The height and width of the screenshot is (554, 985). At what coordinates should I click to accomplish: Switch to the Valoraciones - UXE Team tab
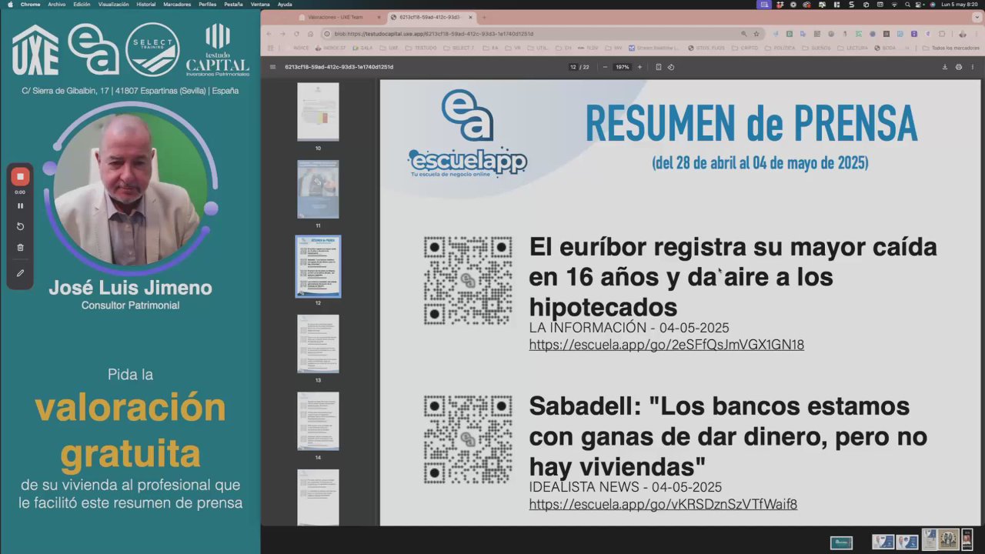pyautogui.click(x=335, y=17)
